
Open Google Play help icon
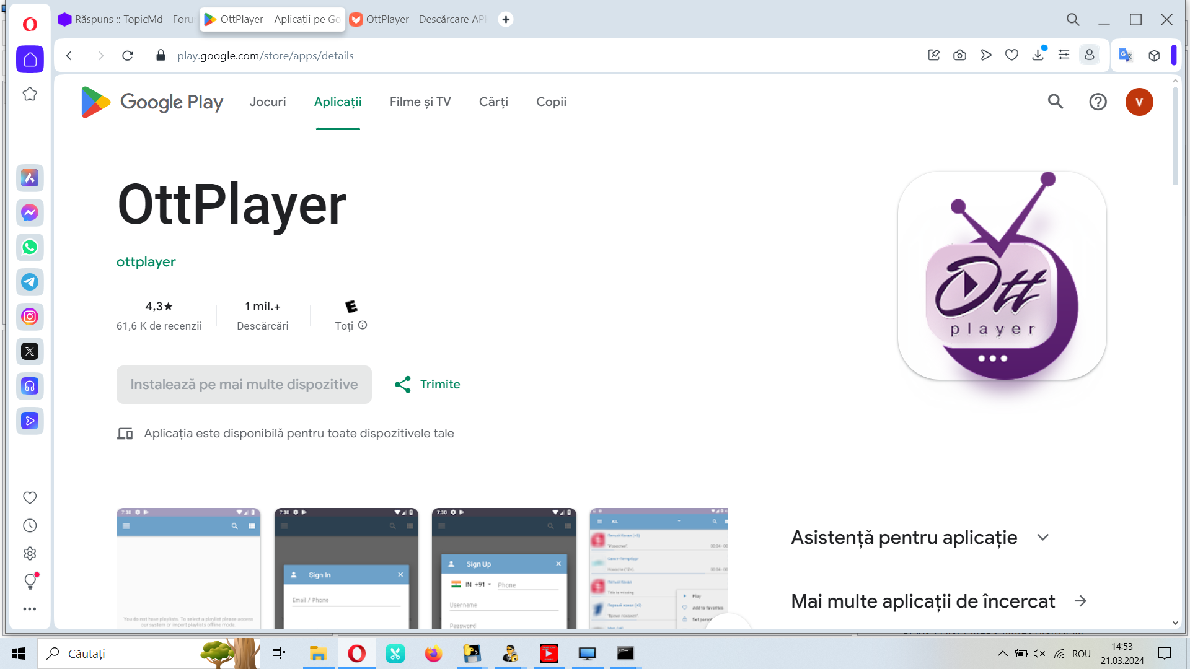coord(1098,102)
